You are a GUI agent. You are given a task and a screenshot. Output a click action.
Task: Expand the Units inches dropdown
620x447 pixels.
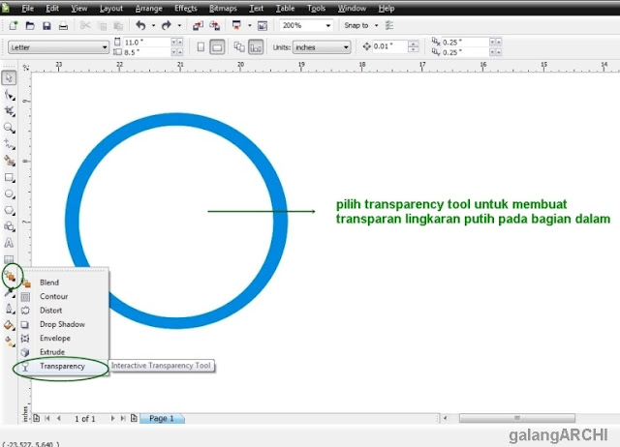click(x=345, y=46)
